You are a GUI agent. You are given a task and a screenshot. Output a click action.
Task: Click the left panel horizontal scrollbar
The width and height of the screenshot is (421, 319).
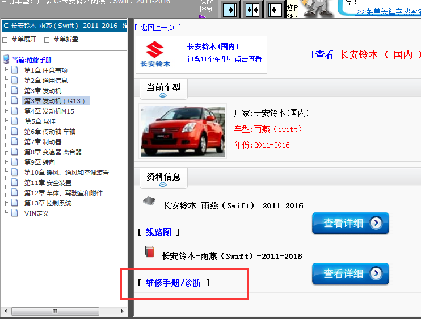(x=54, y=312)
